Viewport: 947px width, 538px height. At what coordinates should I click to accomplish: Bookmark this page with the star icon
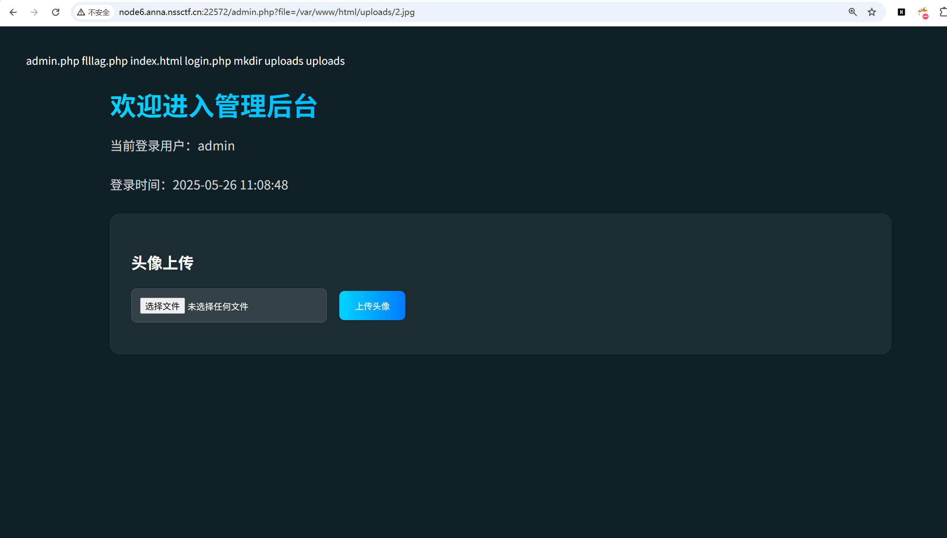click(872, 12)
